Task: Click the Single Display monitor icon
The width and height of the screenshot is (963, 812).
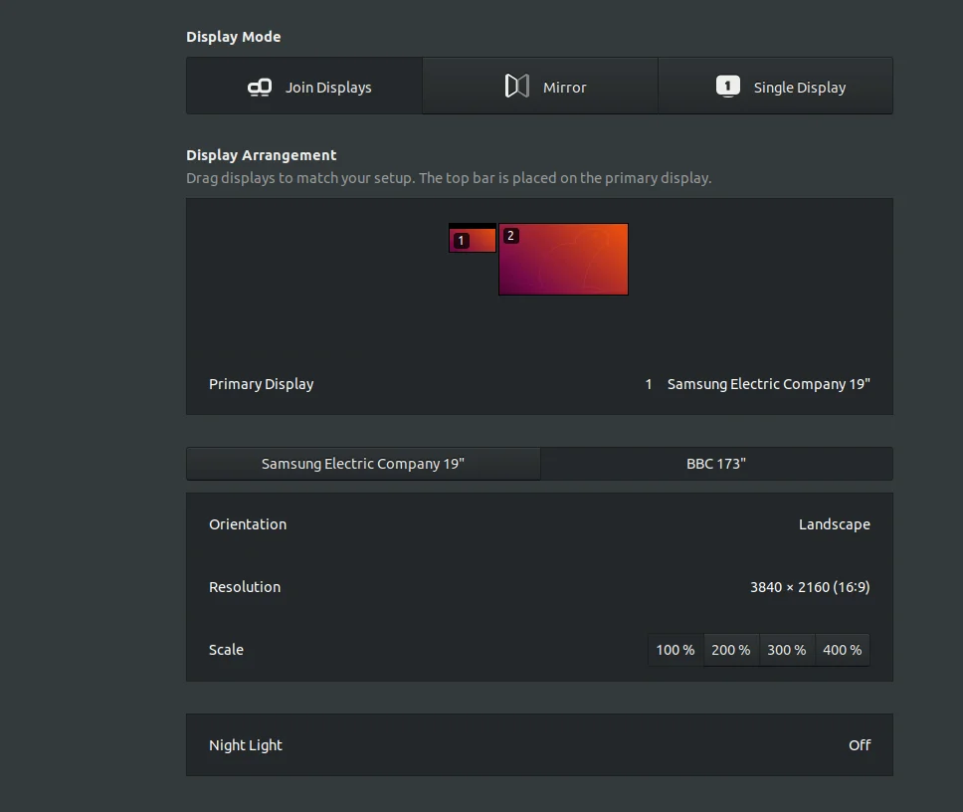Action: click(x=727, y=87)
